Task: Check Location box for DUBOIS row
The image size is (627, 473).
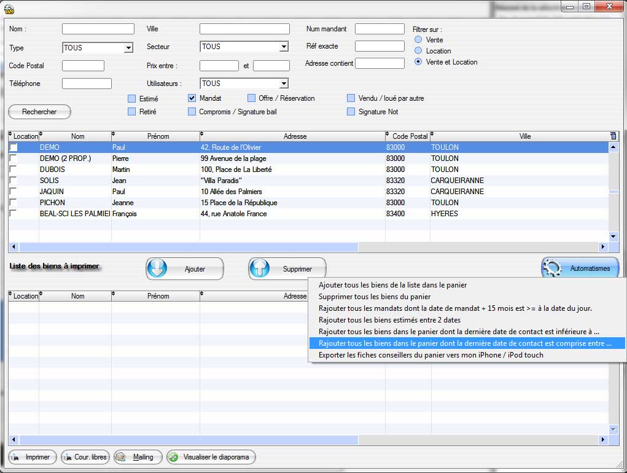Action: click(13, 169)
